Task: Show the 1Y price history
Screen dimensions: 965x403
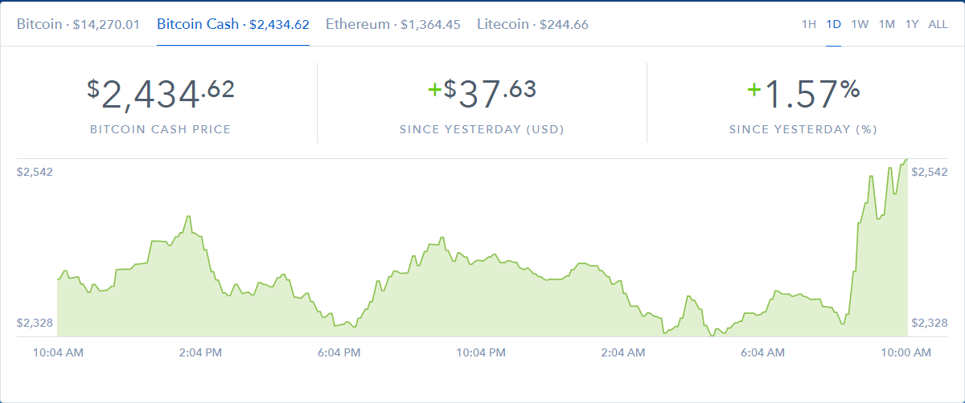Action: 912,24
